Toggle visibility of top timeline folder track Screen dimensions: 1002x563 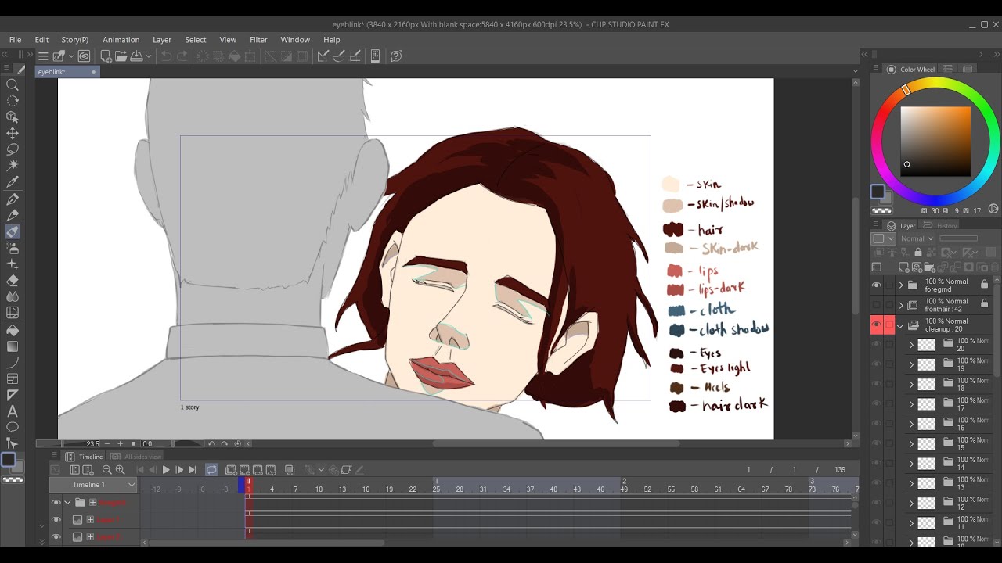[56, 503]
